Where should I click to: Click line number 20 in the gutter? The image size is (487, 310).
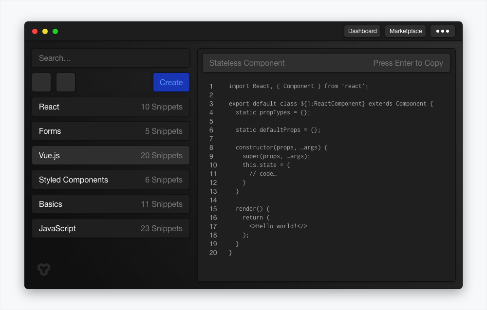point(213,253)
